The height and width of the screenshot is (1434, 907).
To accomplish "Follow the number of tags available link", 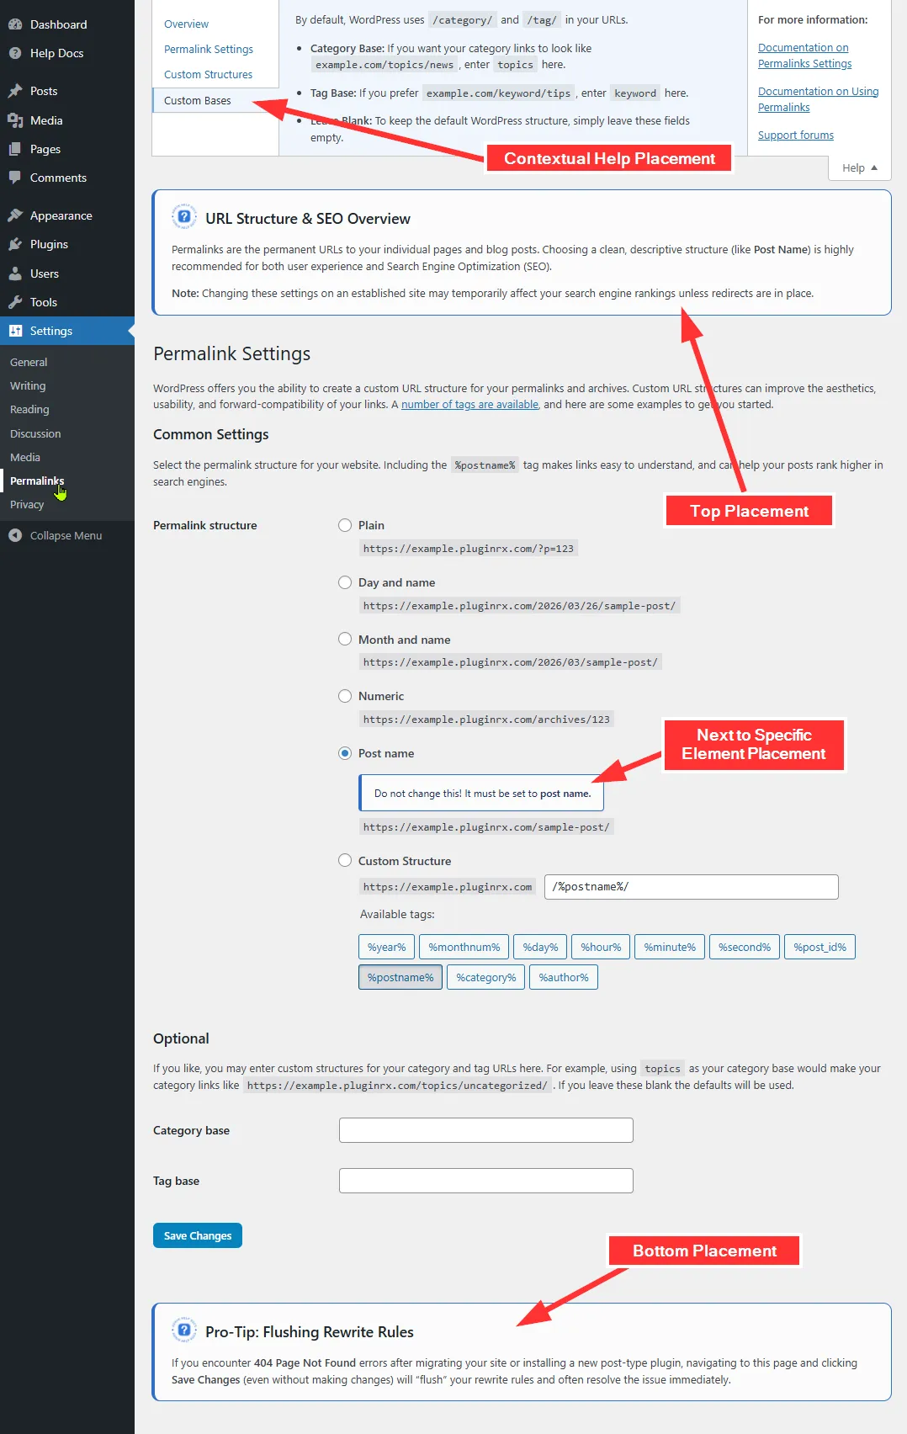I will click(469, 405).
